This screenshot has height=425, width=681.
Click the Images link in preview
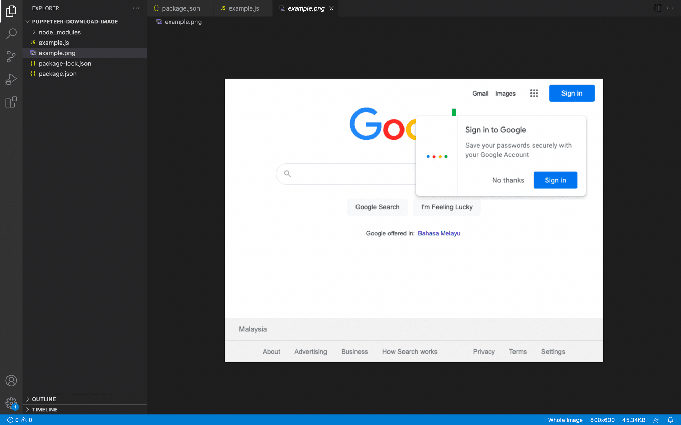click(505, 93)
